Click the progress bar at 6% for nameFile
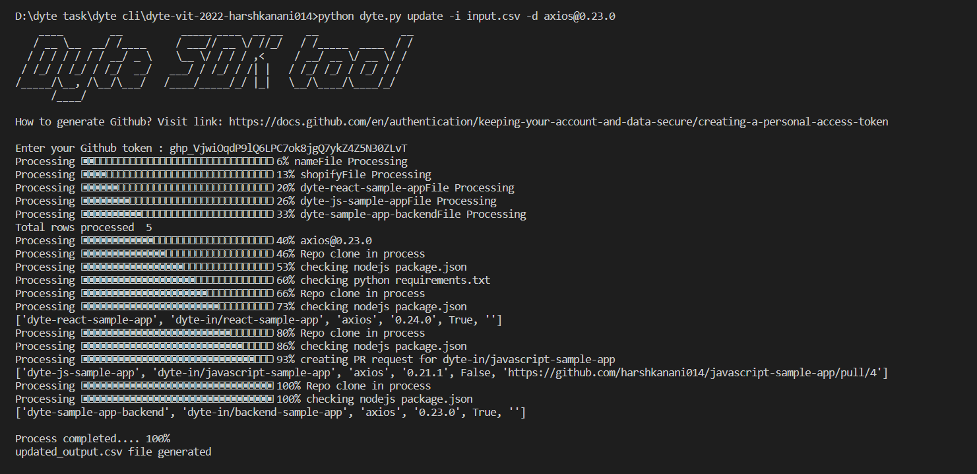This screenshot has width=977, height=474. coord(177,161)
